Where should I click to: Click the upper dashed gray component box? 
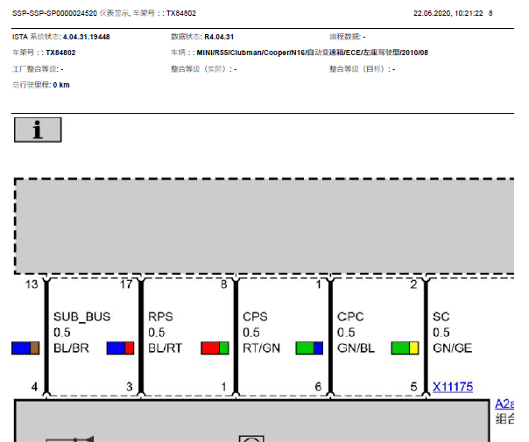click(x=264, y=226)
